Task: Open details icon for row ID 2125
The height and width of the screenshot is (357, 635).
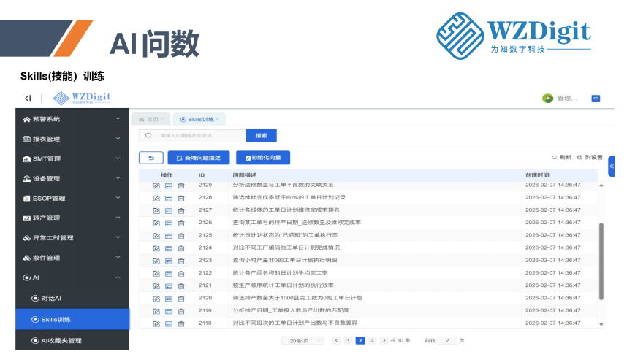Action: click(169, 236)
